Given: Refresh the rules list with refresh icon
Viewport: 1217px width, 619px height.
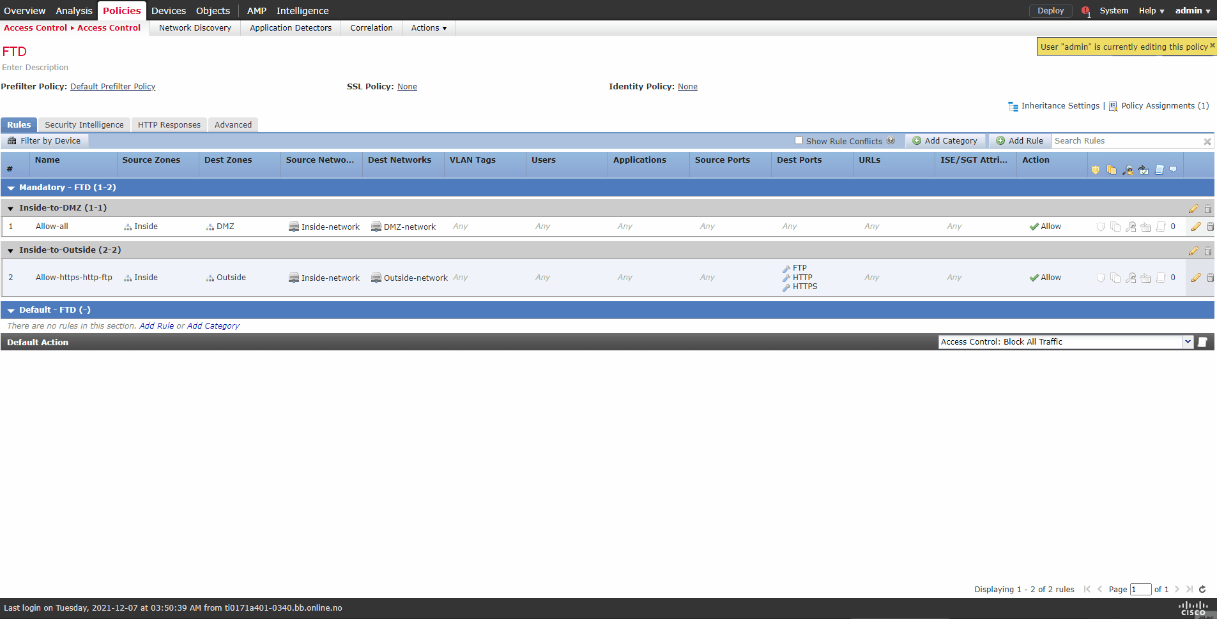Looking at the screenshot, I should tap(1202, 589).
